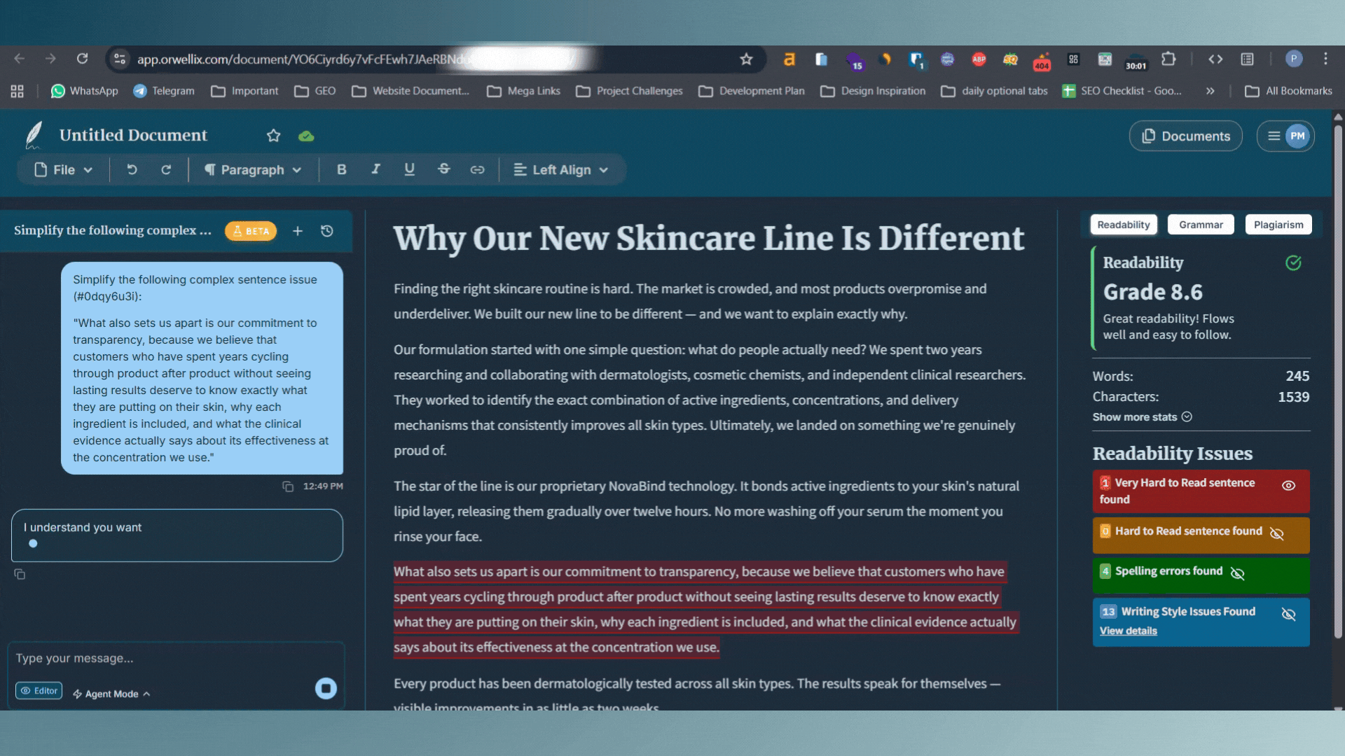Switch to the Grammar tab
Viewport: 1345px width, 756px height.
click(1200, 224)
